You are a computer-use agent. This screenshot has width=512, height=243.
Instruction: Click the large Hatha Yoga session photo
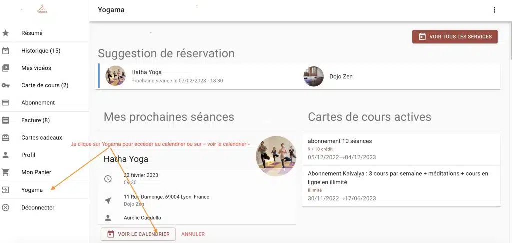[276, 156]
